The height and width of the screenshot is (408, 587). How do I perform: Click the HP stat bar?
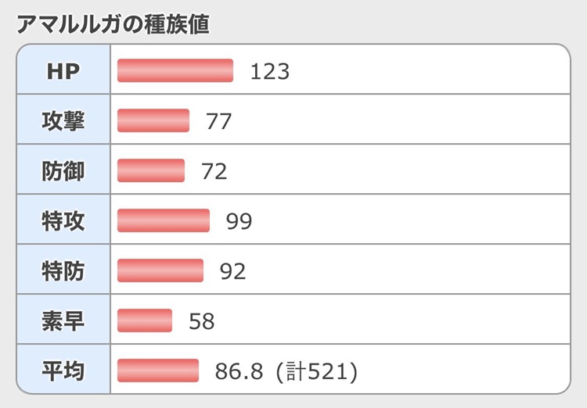[175, 70]
